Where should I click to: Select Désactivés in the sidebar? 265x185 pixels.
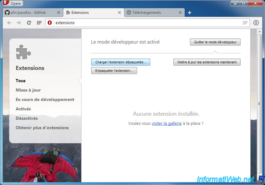(x=27, y=119)
